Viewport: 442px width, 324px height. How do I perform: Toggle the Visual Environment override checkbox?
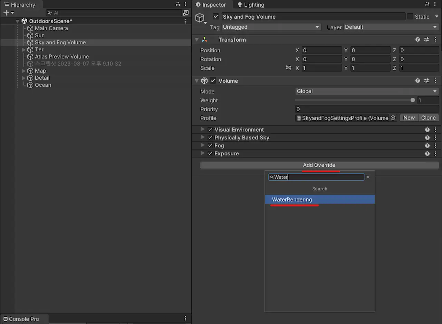(x=210, y=130)
